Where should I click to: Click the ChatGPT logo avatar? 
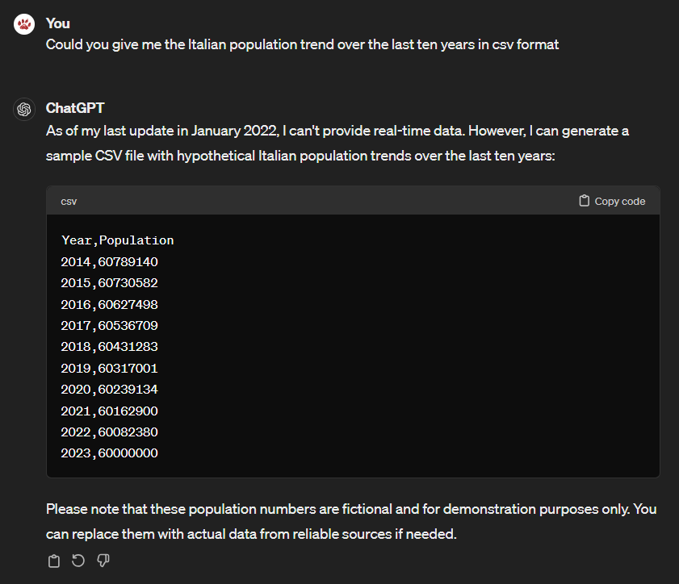point(24,109)
